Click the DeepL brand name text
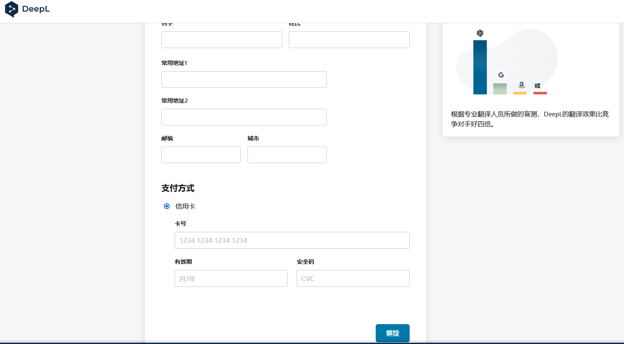Image resolution: width=624 pixels, height=344 pixels. coord(36,9)
